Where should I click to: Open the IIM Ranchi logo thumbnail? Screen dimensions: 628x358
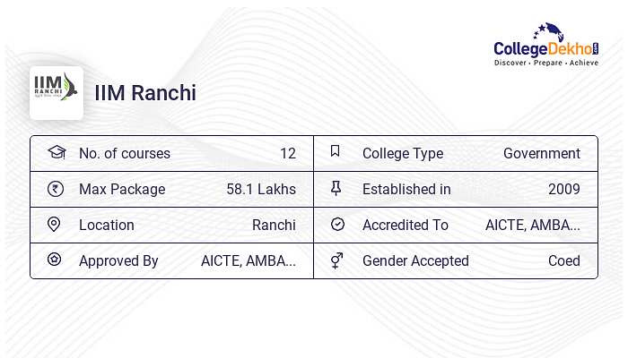57,93
